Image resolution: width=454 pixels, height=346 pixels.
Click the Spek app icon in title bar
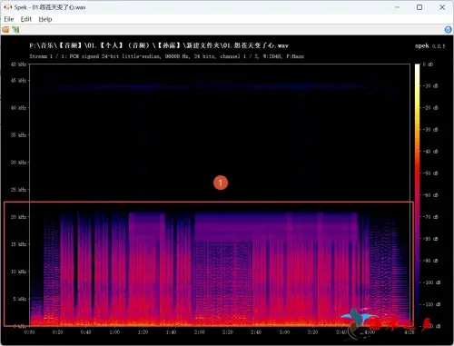(7, 7)
